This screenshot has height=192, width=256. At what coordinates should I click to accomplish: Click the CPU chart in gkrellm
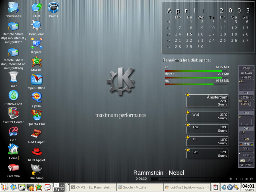246,85
